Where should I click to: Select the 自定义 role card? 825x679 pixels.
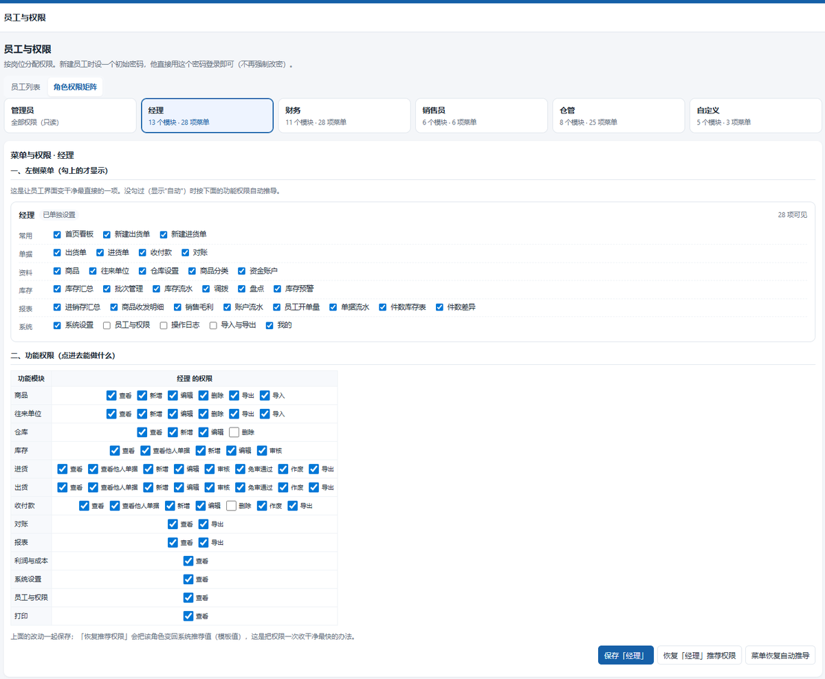pyautogui.click(x=756, y=115)
